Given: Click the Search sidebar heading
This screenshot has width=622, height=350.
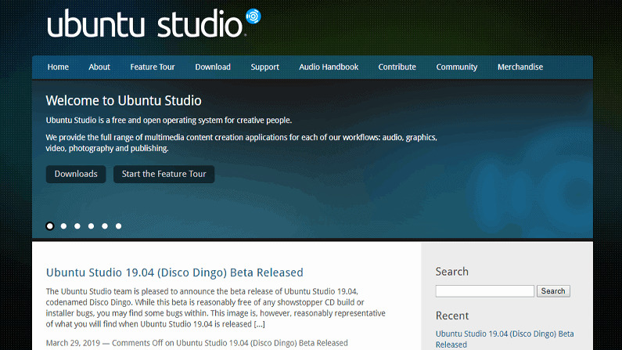Looking at the screenshot, I should pyautogui.click(x=451, y=272).
